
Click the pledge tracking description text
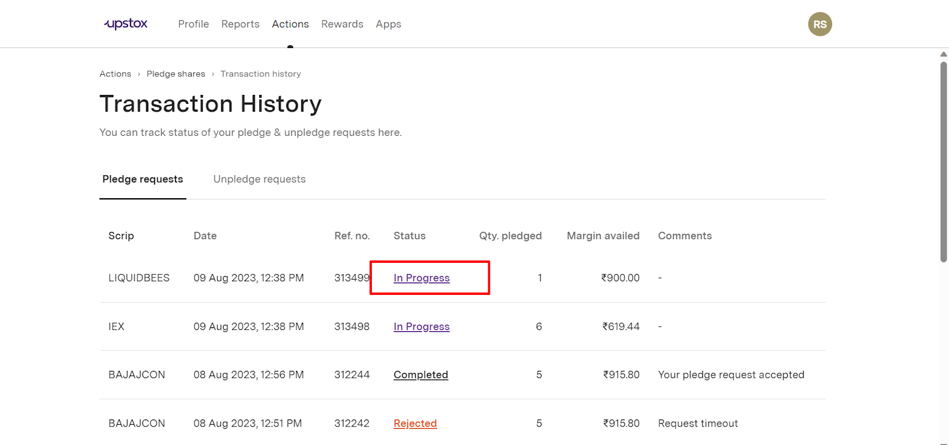point(250,132)
